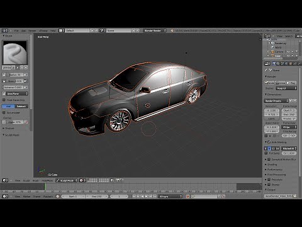Enable the Full Sample checkbox
This screenshot has width=302, height=227.
pyautogui.click(x=266, y=153)
